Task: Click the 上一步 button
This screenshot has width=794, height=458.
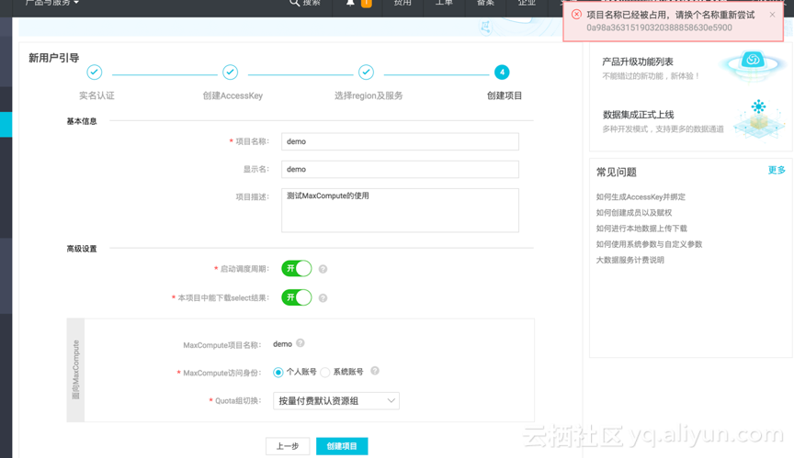Action: (x=288, y=446)
